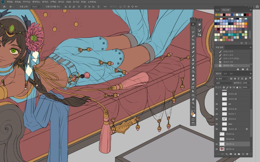
Task: Hide layer 레이어 10
Action: click(217, 94)
